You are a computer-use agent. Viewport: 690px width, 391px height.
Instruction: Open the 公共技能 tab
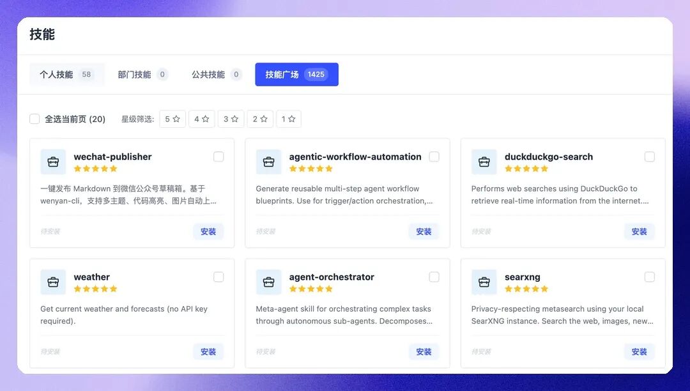(217, 74)
